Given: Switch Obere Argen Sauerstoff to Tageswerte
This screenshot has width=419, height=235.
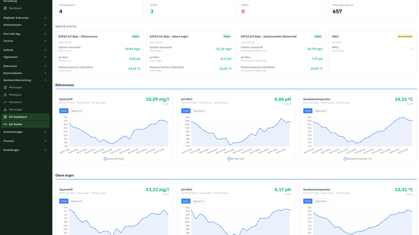Looking at the screenshot, I should point(76,201).
